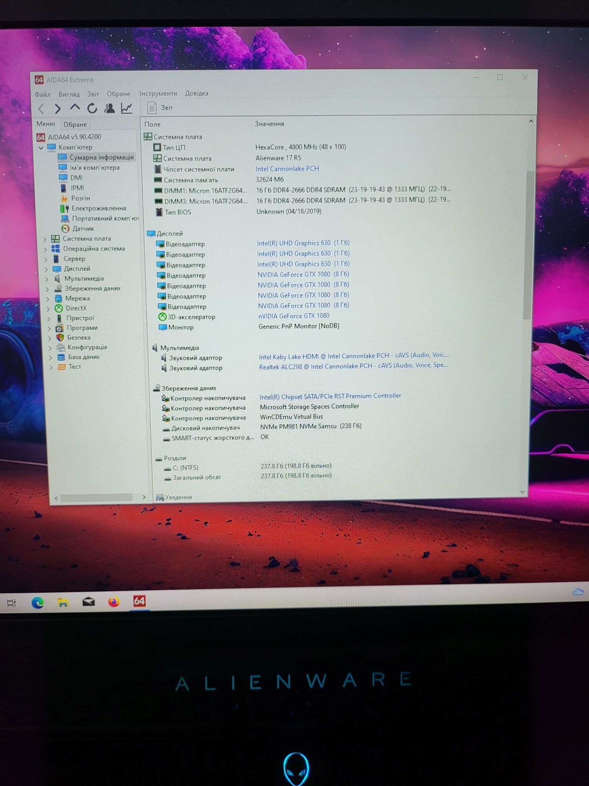The image size is (589, 786).
Task: Click the Тип ЦП row
Action: pos(249,147)
